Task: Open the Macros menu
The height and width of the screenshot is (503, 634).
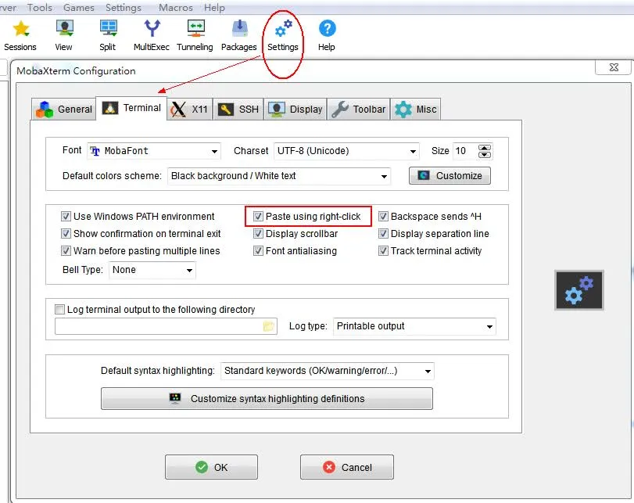Action: coord(175,7)
